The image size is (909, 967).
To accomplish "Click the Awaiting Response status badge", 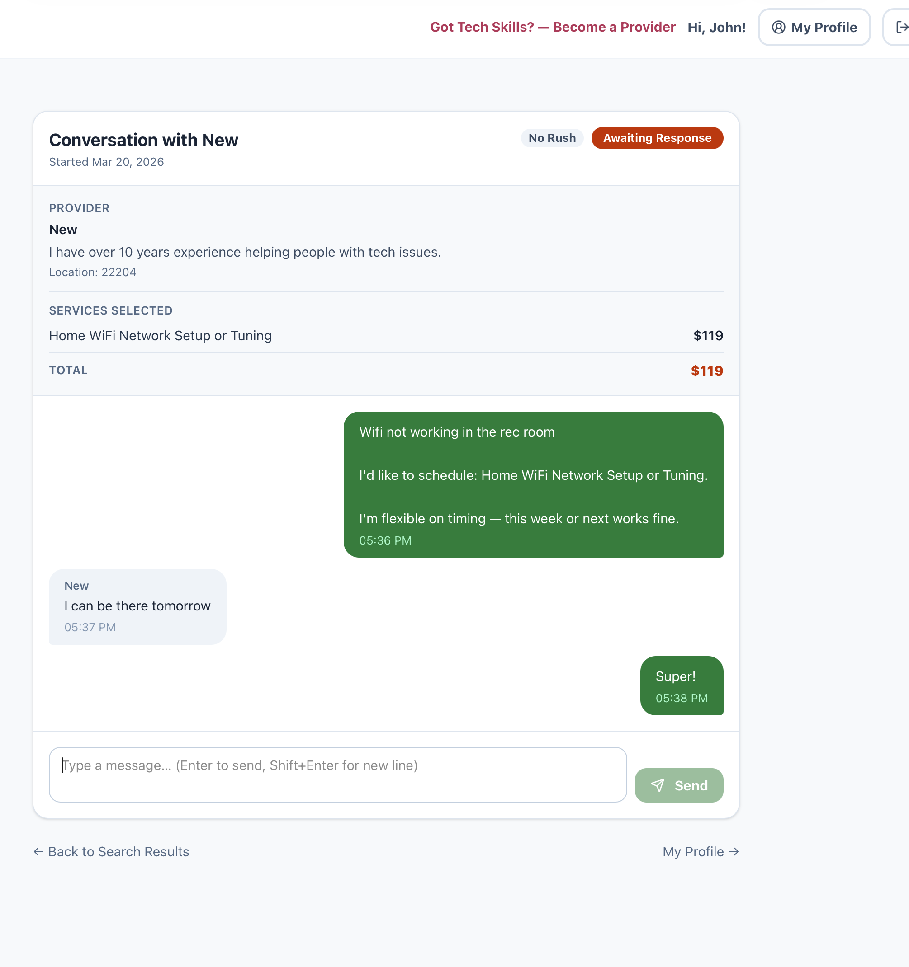I will coord(657,138).
